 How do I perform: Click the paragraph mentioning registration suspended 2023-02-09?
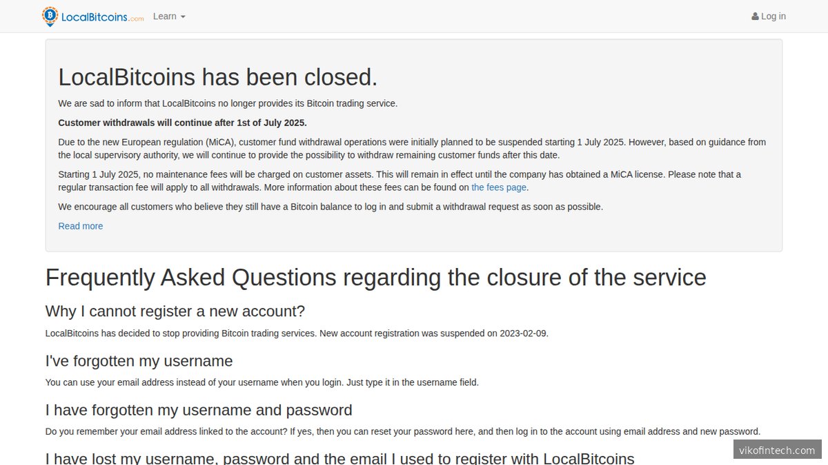tap(297, 333)
